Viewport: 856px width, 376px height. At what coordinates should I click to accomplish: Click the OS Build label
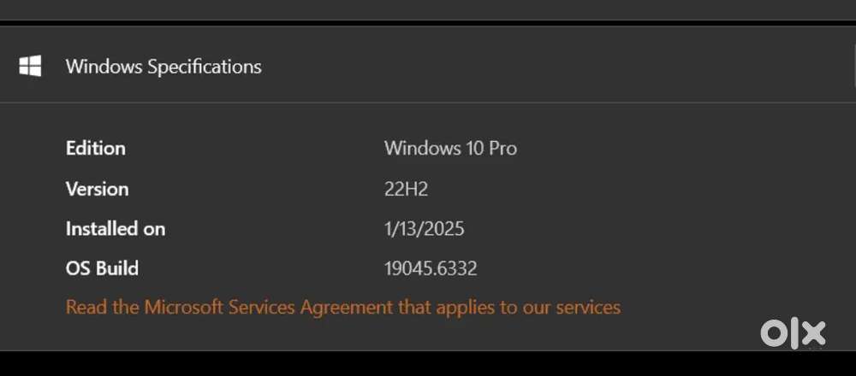click(102, 268)
